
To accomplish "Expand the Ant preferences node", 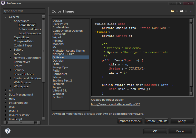I will (x=6, y=90).
